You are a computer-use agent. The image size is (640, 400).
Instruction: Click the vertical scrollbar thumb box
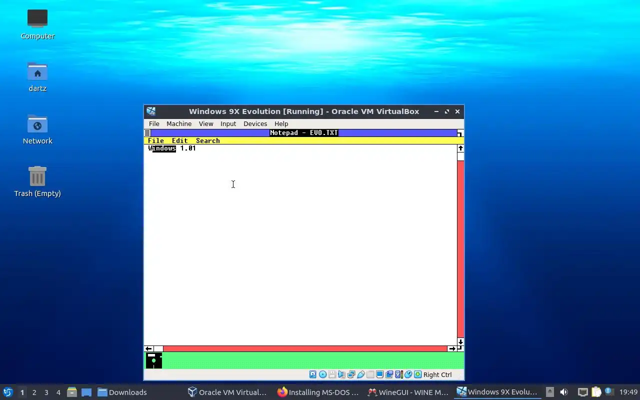[460, 156]
